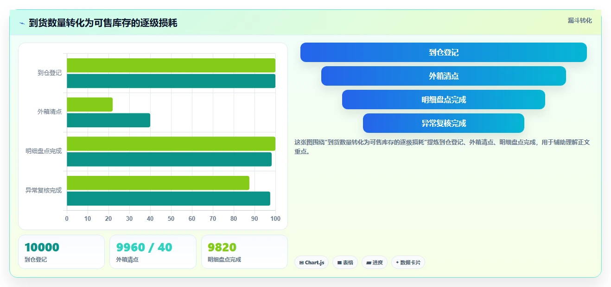Click the 异常复核完成 y-axis label

(44, 190)
